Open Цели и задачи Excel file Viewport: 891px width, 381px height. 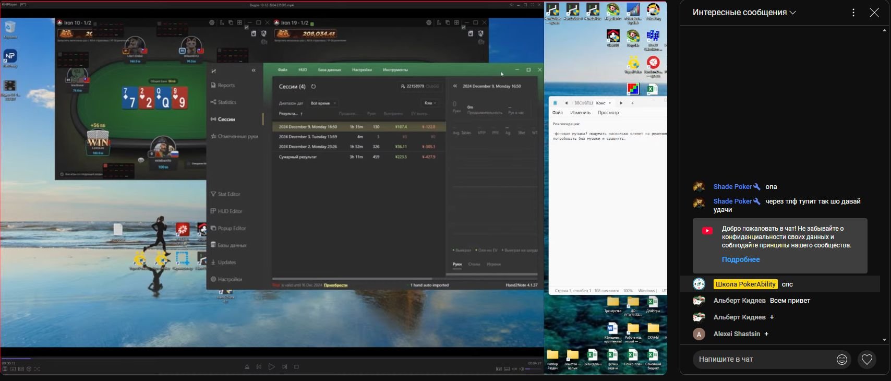pyautogui.click(x=612, y=359)
